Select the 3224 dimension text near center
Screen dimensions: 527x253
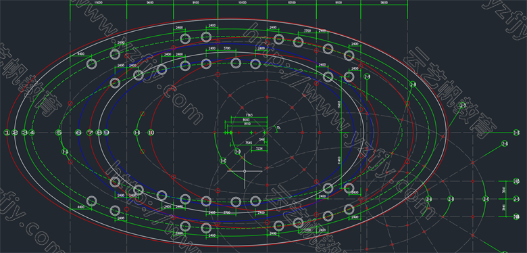point(259,147)
